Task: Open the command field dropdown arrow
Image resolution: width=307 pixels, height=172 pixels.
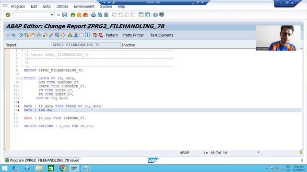Action: [52, 15]
